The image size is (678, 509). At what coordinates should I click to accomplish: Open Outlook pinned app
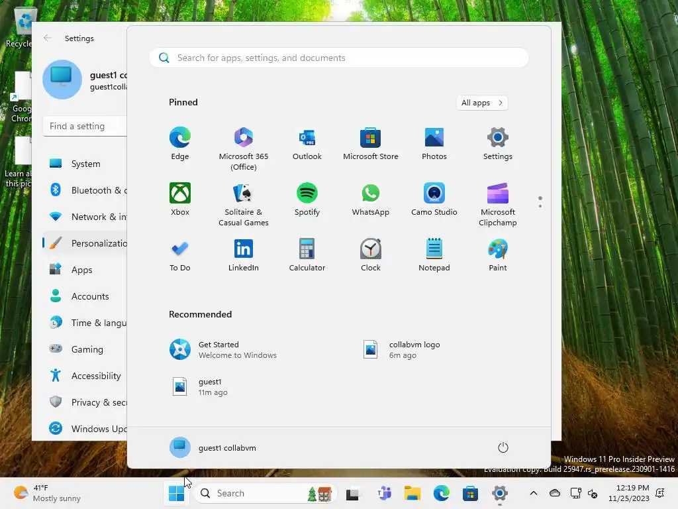coord(307,144)
